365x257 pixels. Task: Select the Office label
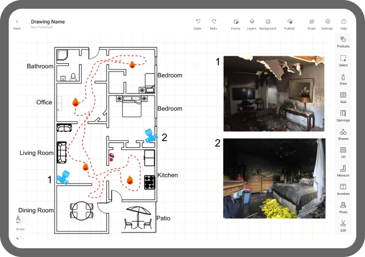point(44,102)
